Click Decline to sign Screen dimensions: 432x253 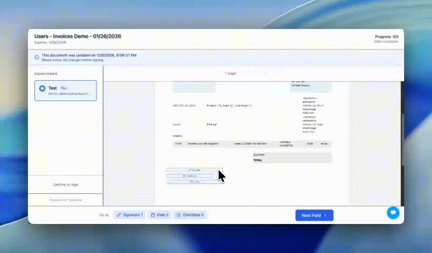pyautogui.click(x=65, y=184)
